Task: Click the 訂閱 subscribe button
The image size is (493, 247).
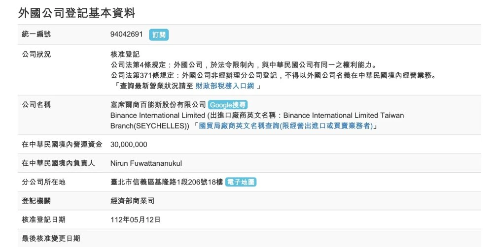Action: 159,35
